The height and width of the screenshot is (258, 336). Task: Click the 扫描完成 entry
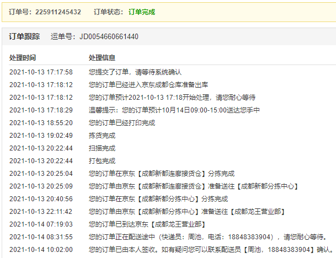pos(102,148)
